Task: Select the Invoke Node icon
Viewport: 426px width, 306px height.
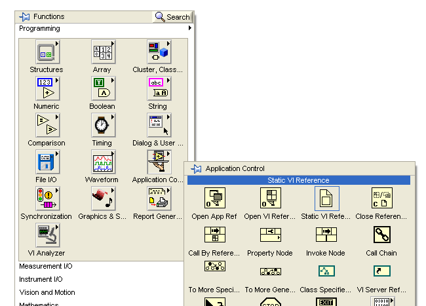Action: coord(326,235)
